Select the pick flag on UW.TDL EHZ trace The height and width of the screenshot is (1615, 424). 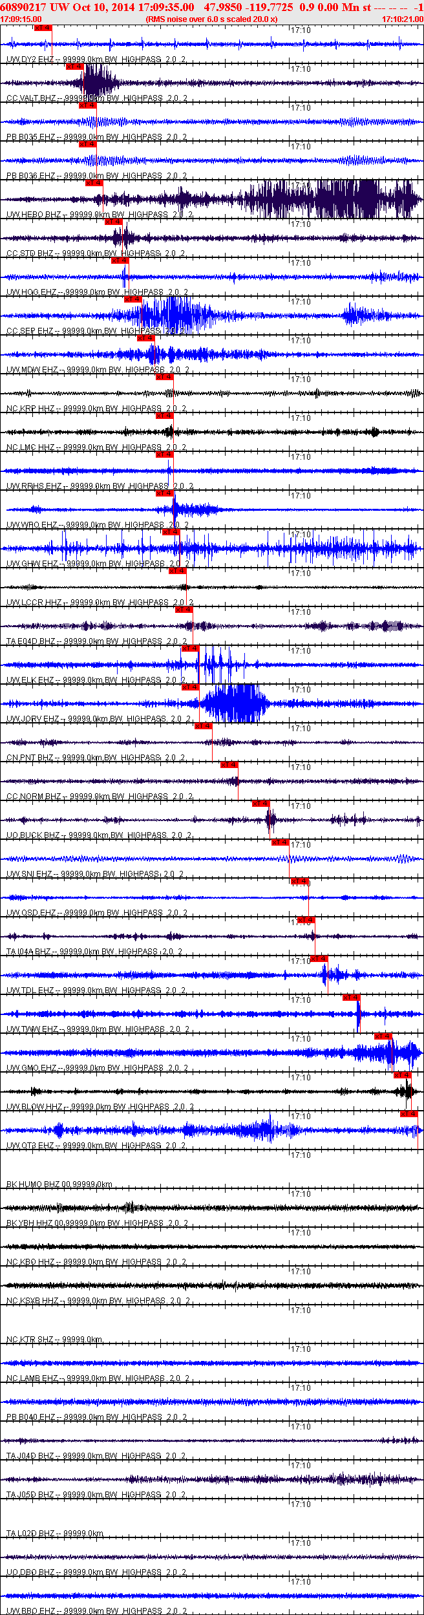pos(320,959)
